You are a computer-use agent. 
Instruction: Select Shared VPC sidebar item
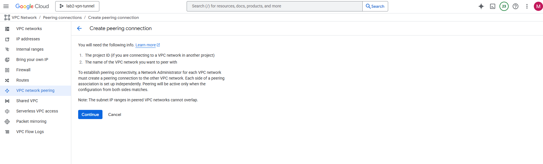[x=27, y=101]
